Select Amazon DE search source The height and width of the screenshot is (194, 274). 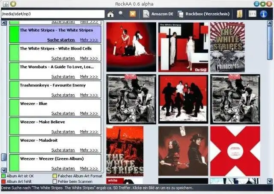158,14
